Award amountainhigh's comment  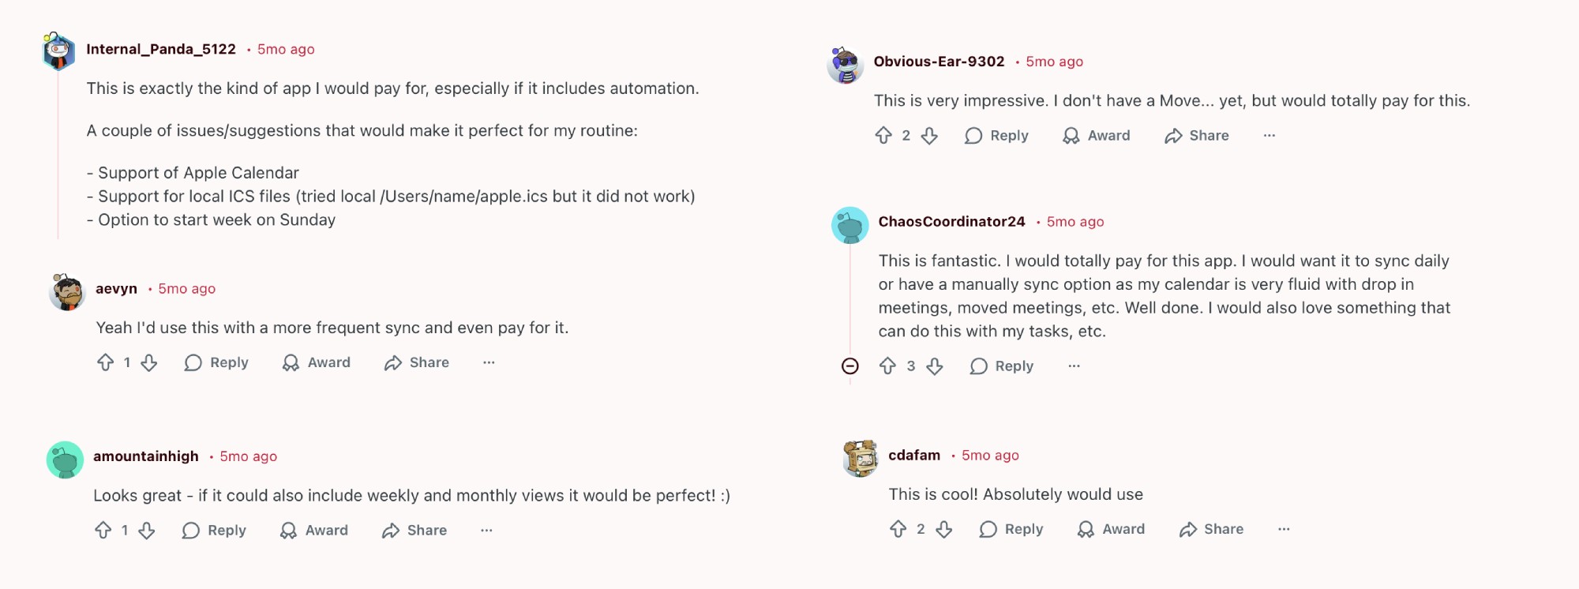pos(313,530)
